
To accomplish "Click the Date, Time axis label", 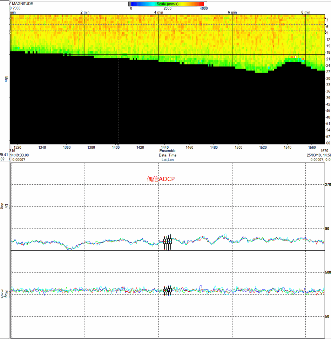I will pos(167,155).
